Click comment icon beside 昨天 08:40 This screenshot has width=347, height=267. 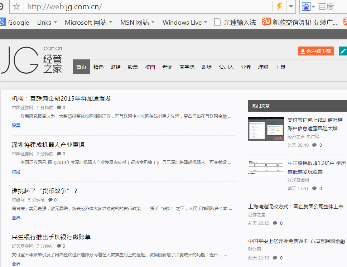[x=314, y=145]
